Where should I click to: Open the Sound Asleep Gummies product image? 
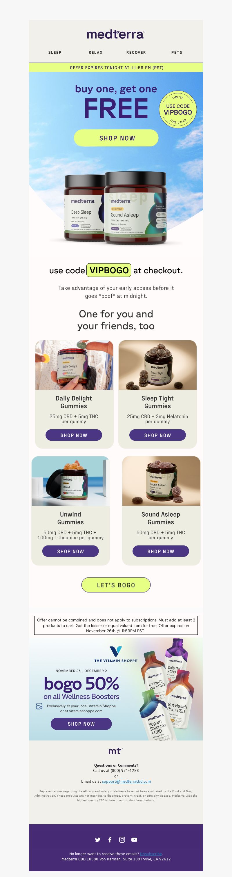161,481
